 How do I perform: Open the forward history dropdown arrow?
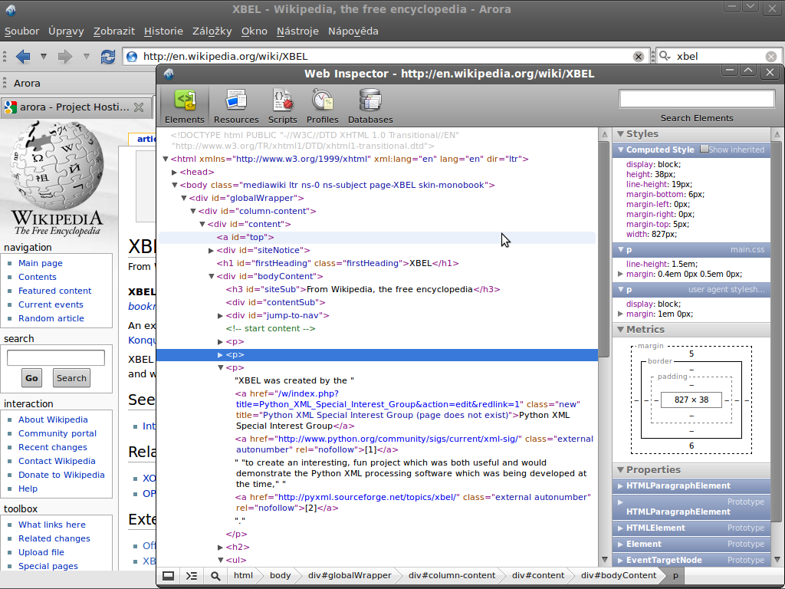click(x=86, y=56)
